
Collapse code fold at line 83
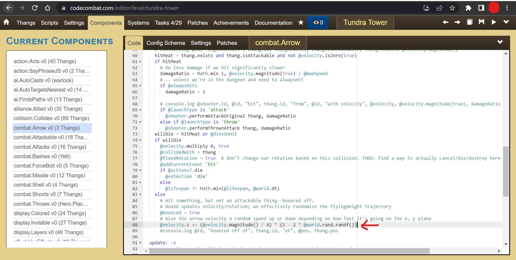click(140, 195)
